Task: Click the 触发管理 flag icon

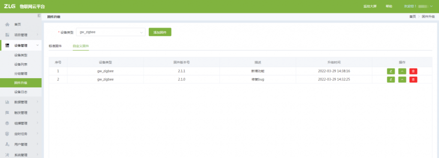Action: pyautogui.click(x=7, y=113)
